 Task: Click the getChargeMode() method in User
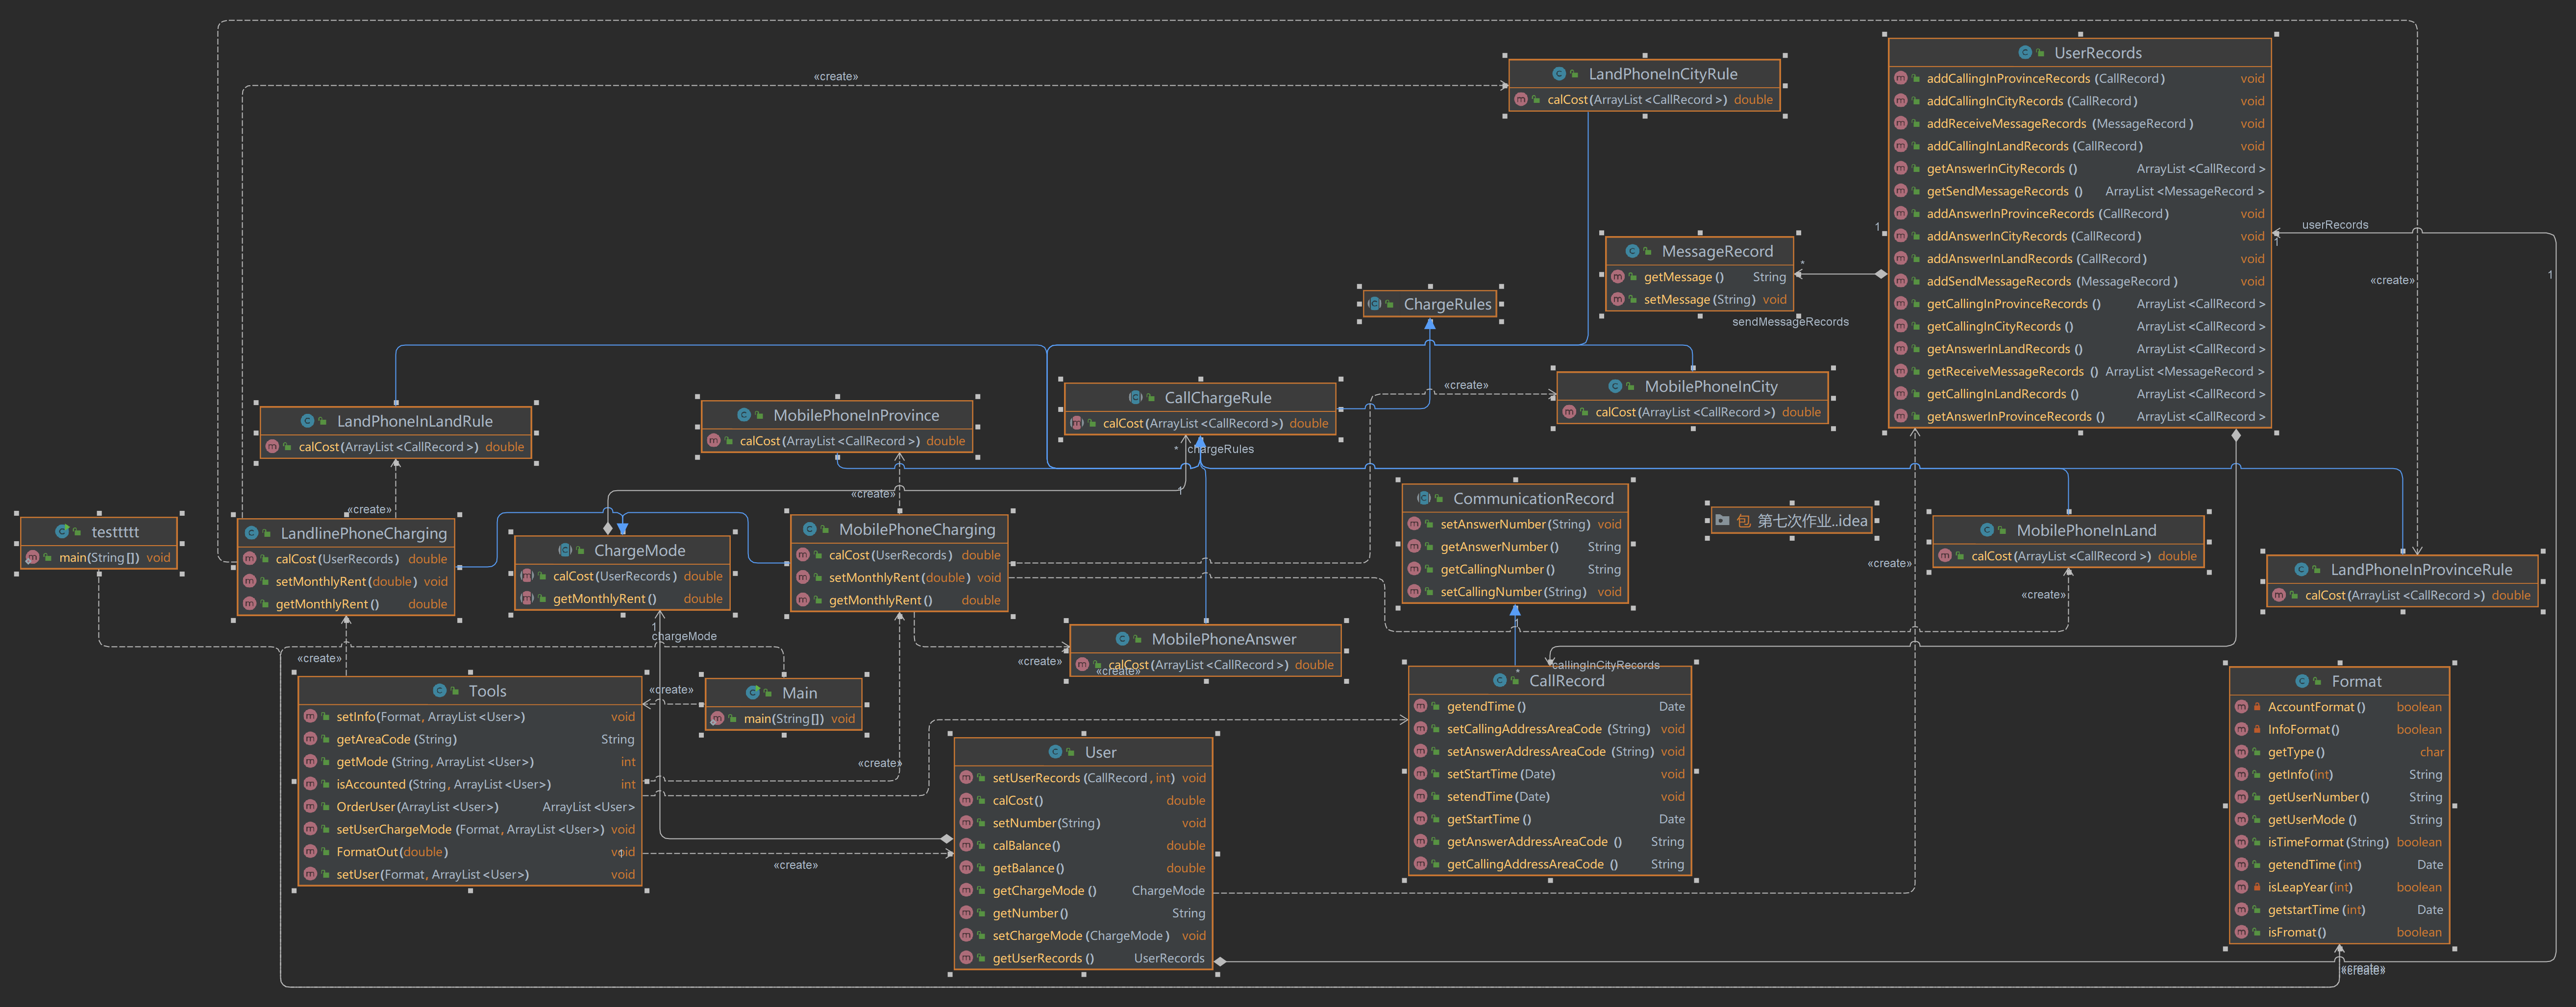tap(1044, 890)
